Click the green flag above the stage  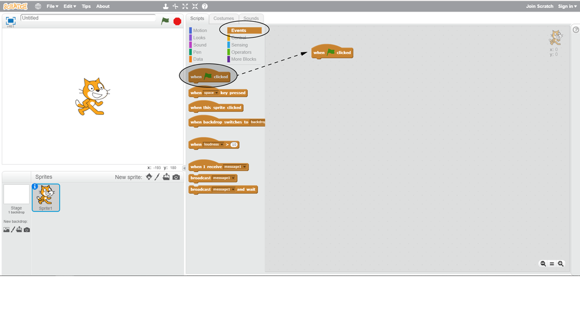(x=165, y=21)
